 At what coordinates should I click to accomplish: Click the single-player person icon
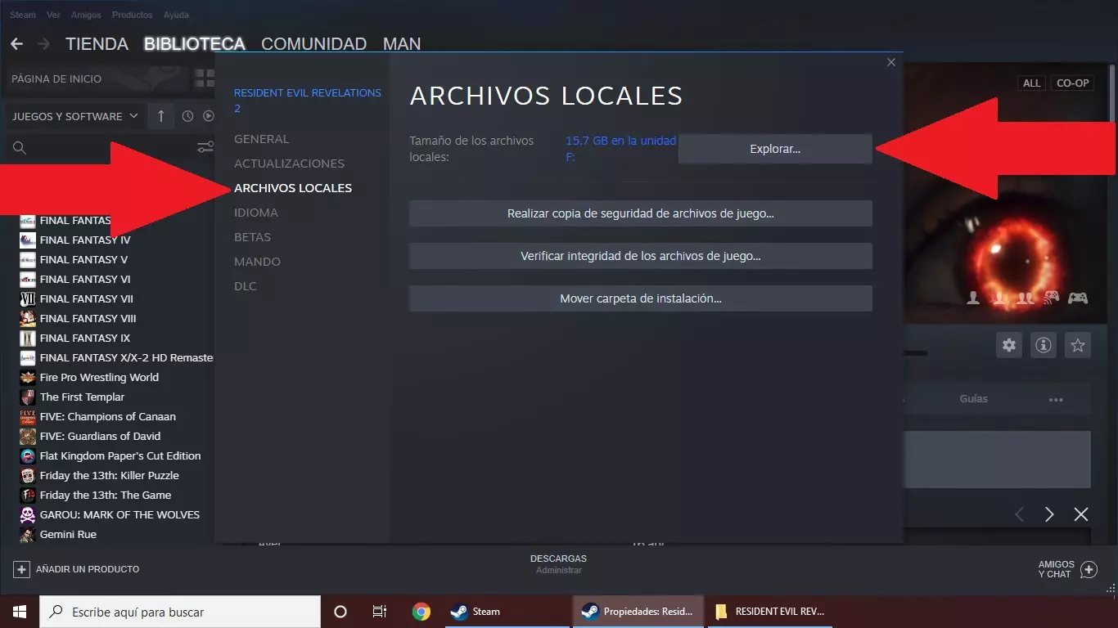tap(973, 298)
